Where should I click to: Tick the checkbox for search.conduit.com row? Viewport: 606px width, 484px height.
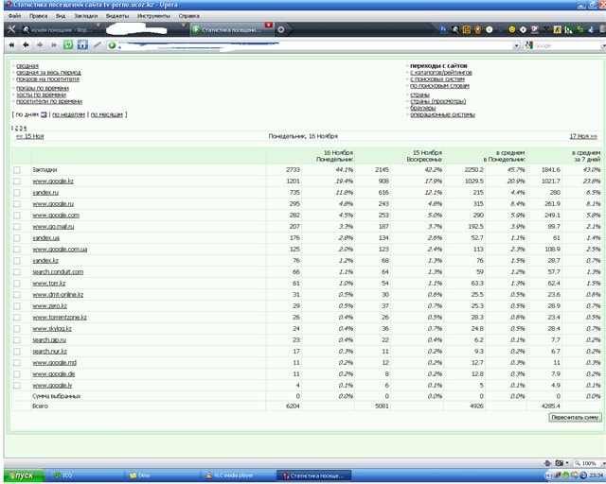click(17, 272)
